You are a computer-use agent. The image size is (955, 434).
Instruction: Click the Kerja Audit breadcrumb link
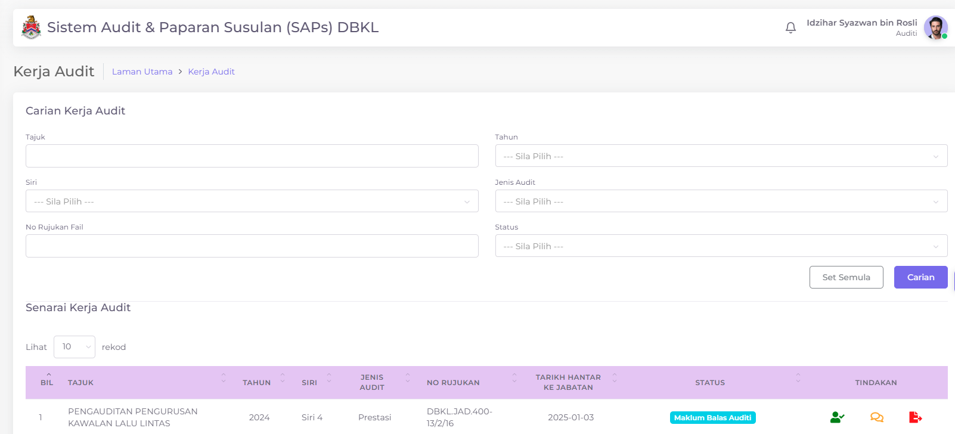[211, 72]
